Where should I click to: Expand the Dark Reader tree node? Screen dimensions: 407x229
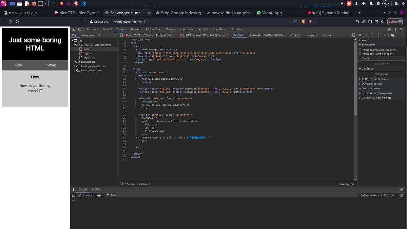point(75,62)
